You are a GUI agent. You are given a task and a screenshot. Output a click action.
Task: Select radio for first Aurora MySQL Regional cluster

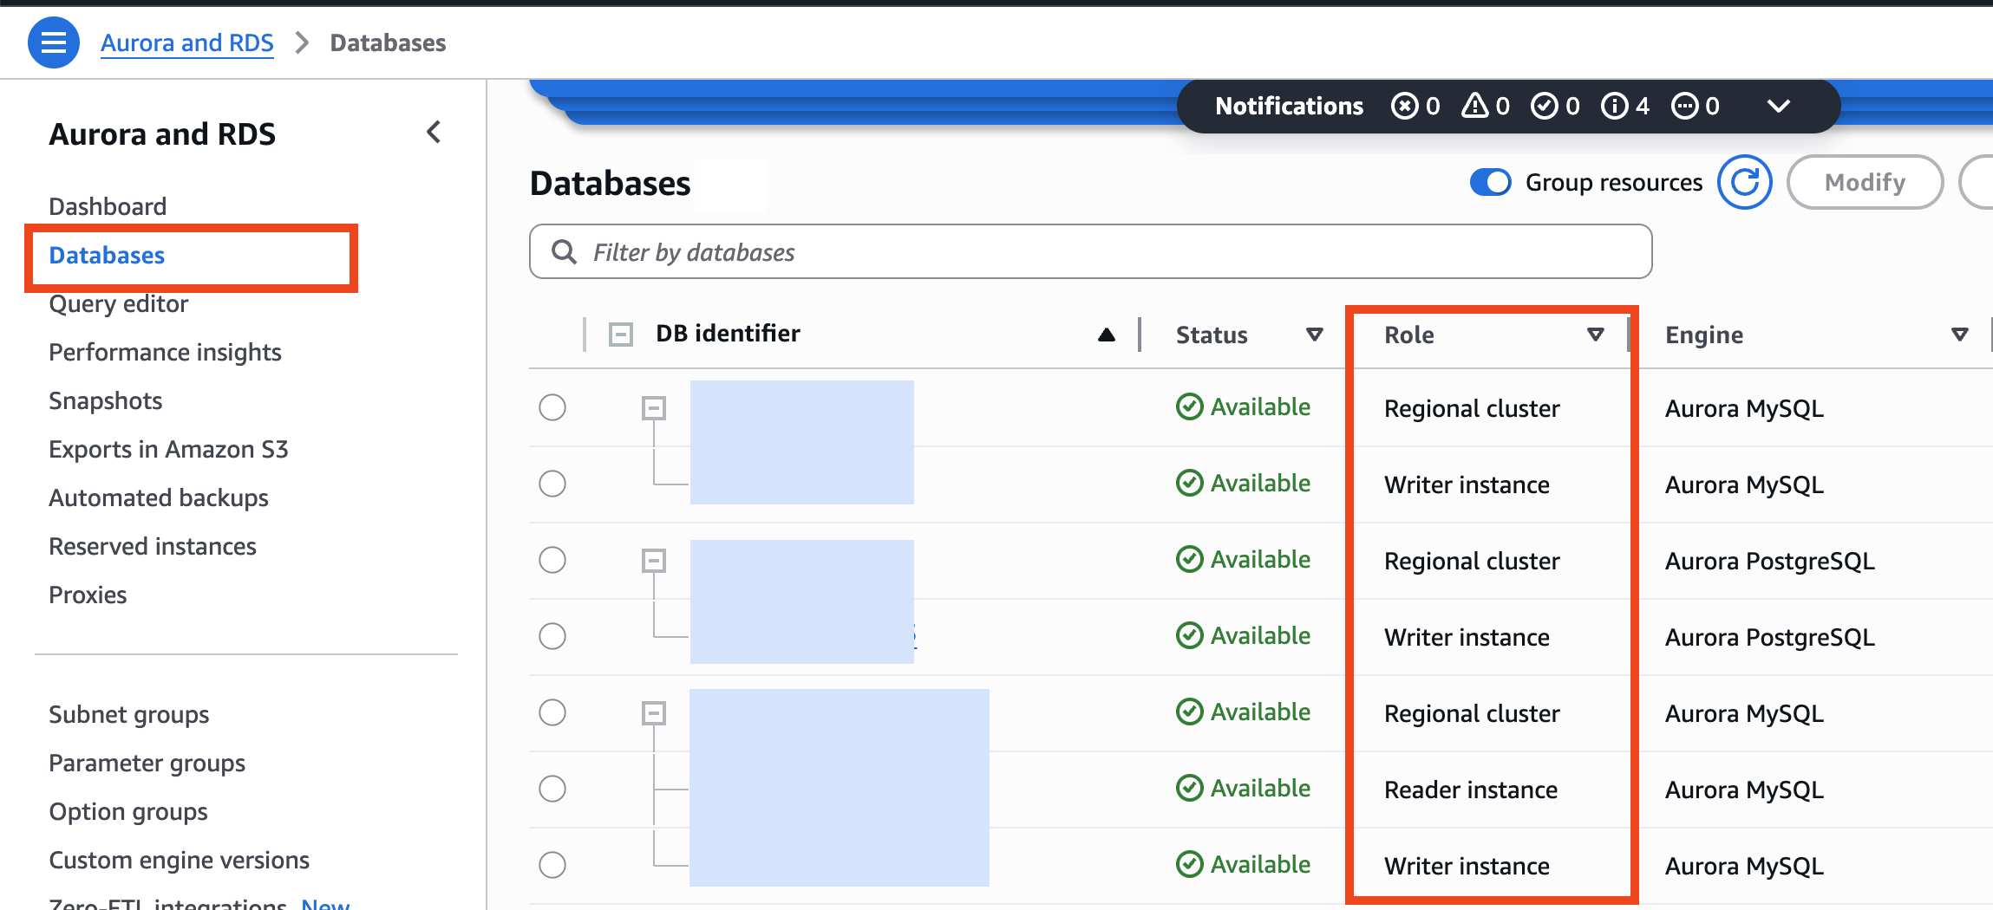pyautogui.click(x=552, y=407)
